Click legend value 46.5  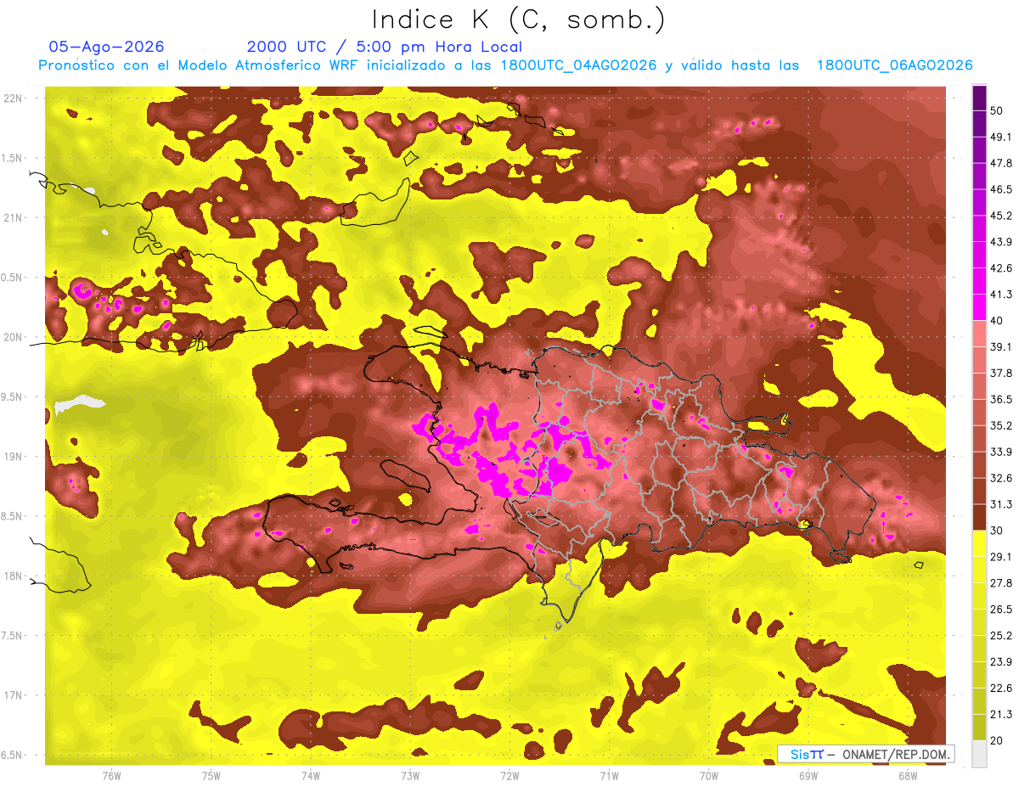pos(1001,189)
